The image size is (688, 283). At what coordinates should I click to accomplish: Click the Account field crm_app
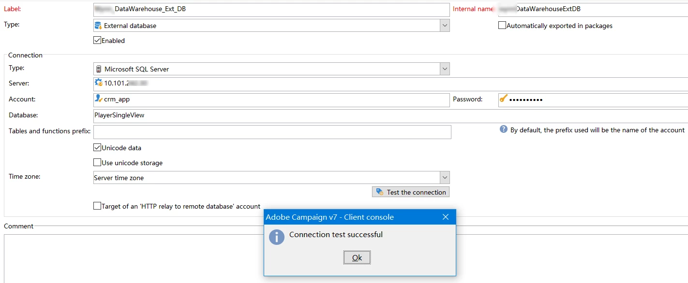[271, 99]
